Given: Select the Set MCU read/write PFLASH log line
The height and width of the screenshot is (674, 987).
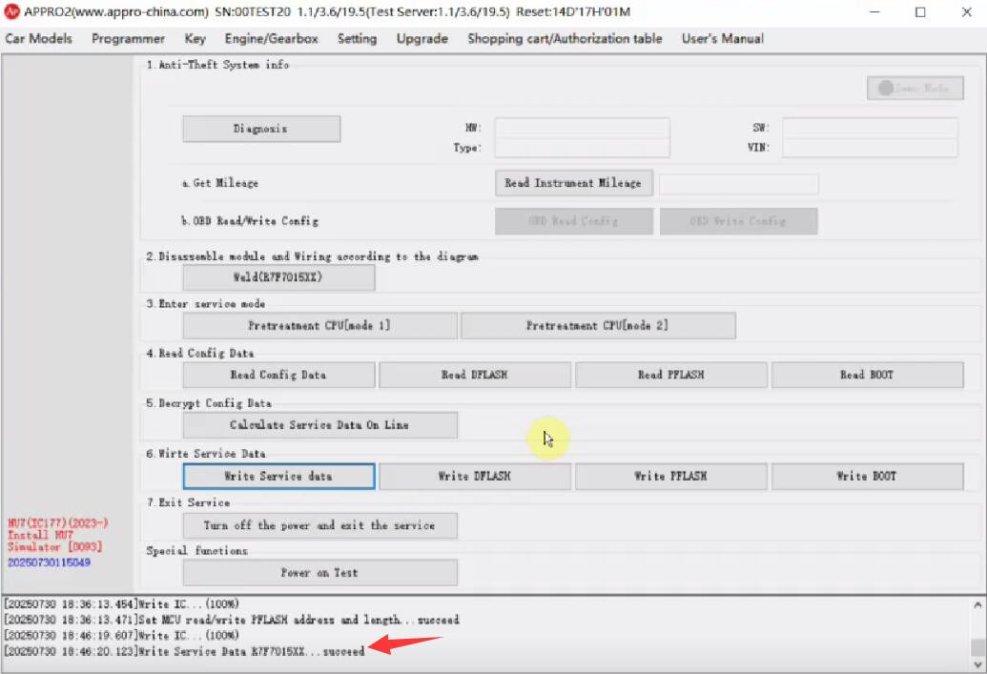Looking at the screenshot, I should 232,620.
